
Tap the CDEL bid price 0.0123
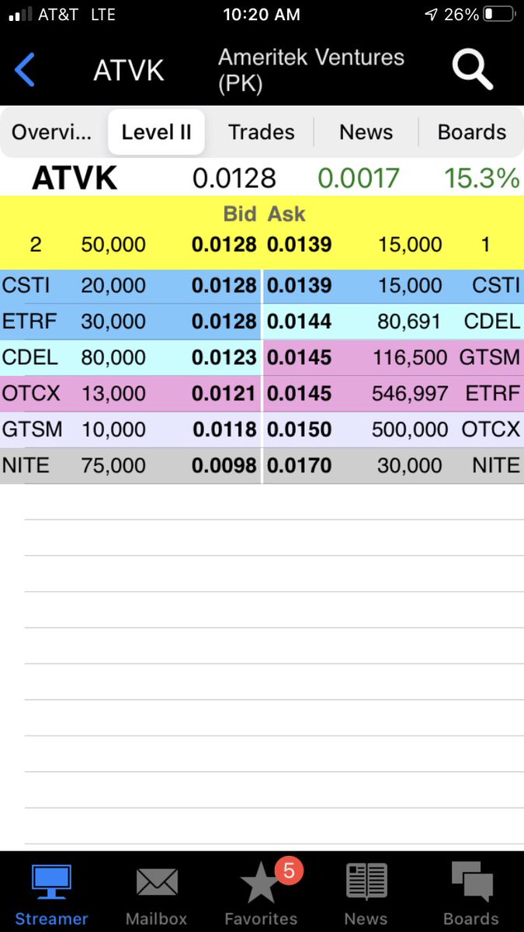[224, 357]
